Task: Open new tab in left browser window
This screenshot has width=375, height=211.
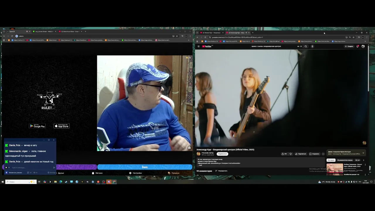Action: click(x=85, y=31)
